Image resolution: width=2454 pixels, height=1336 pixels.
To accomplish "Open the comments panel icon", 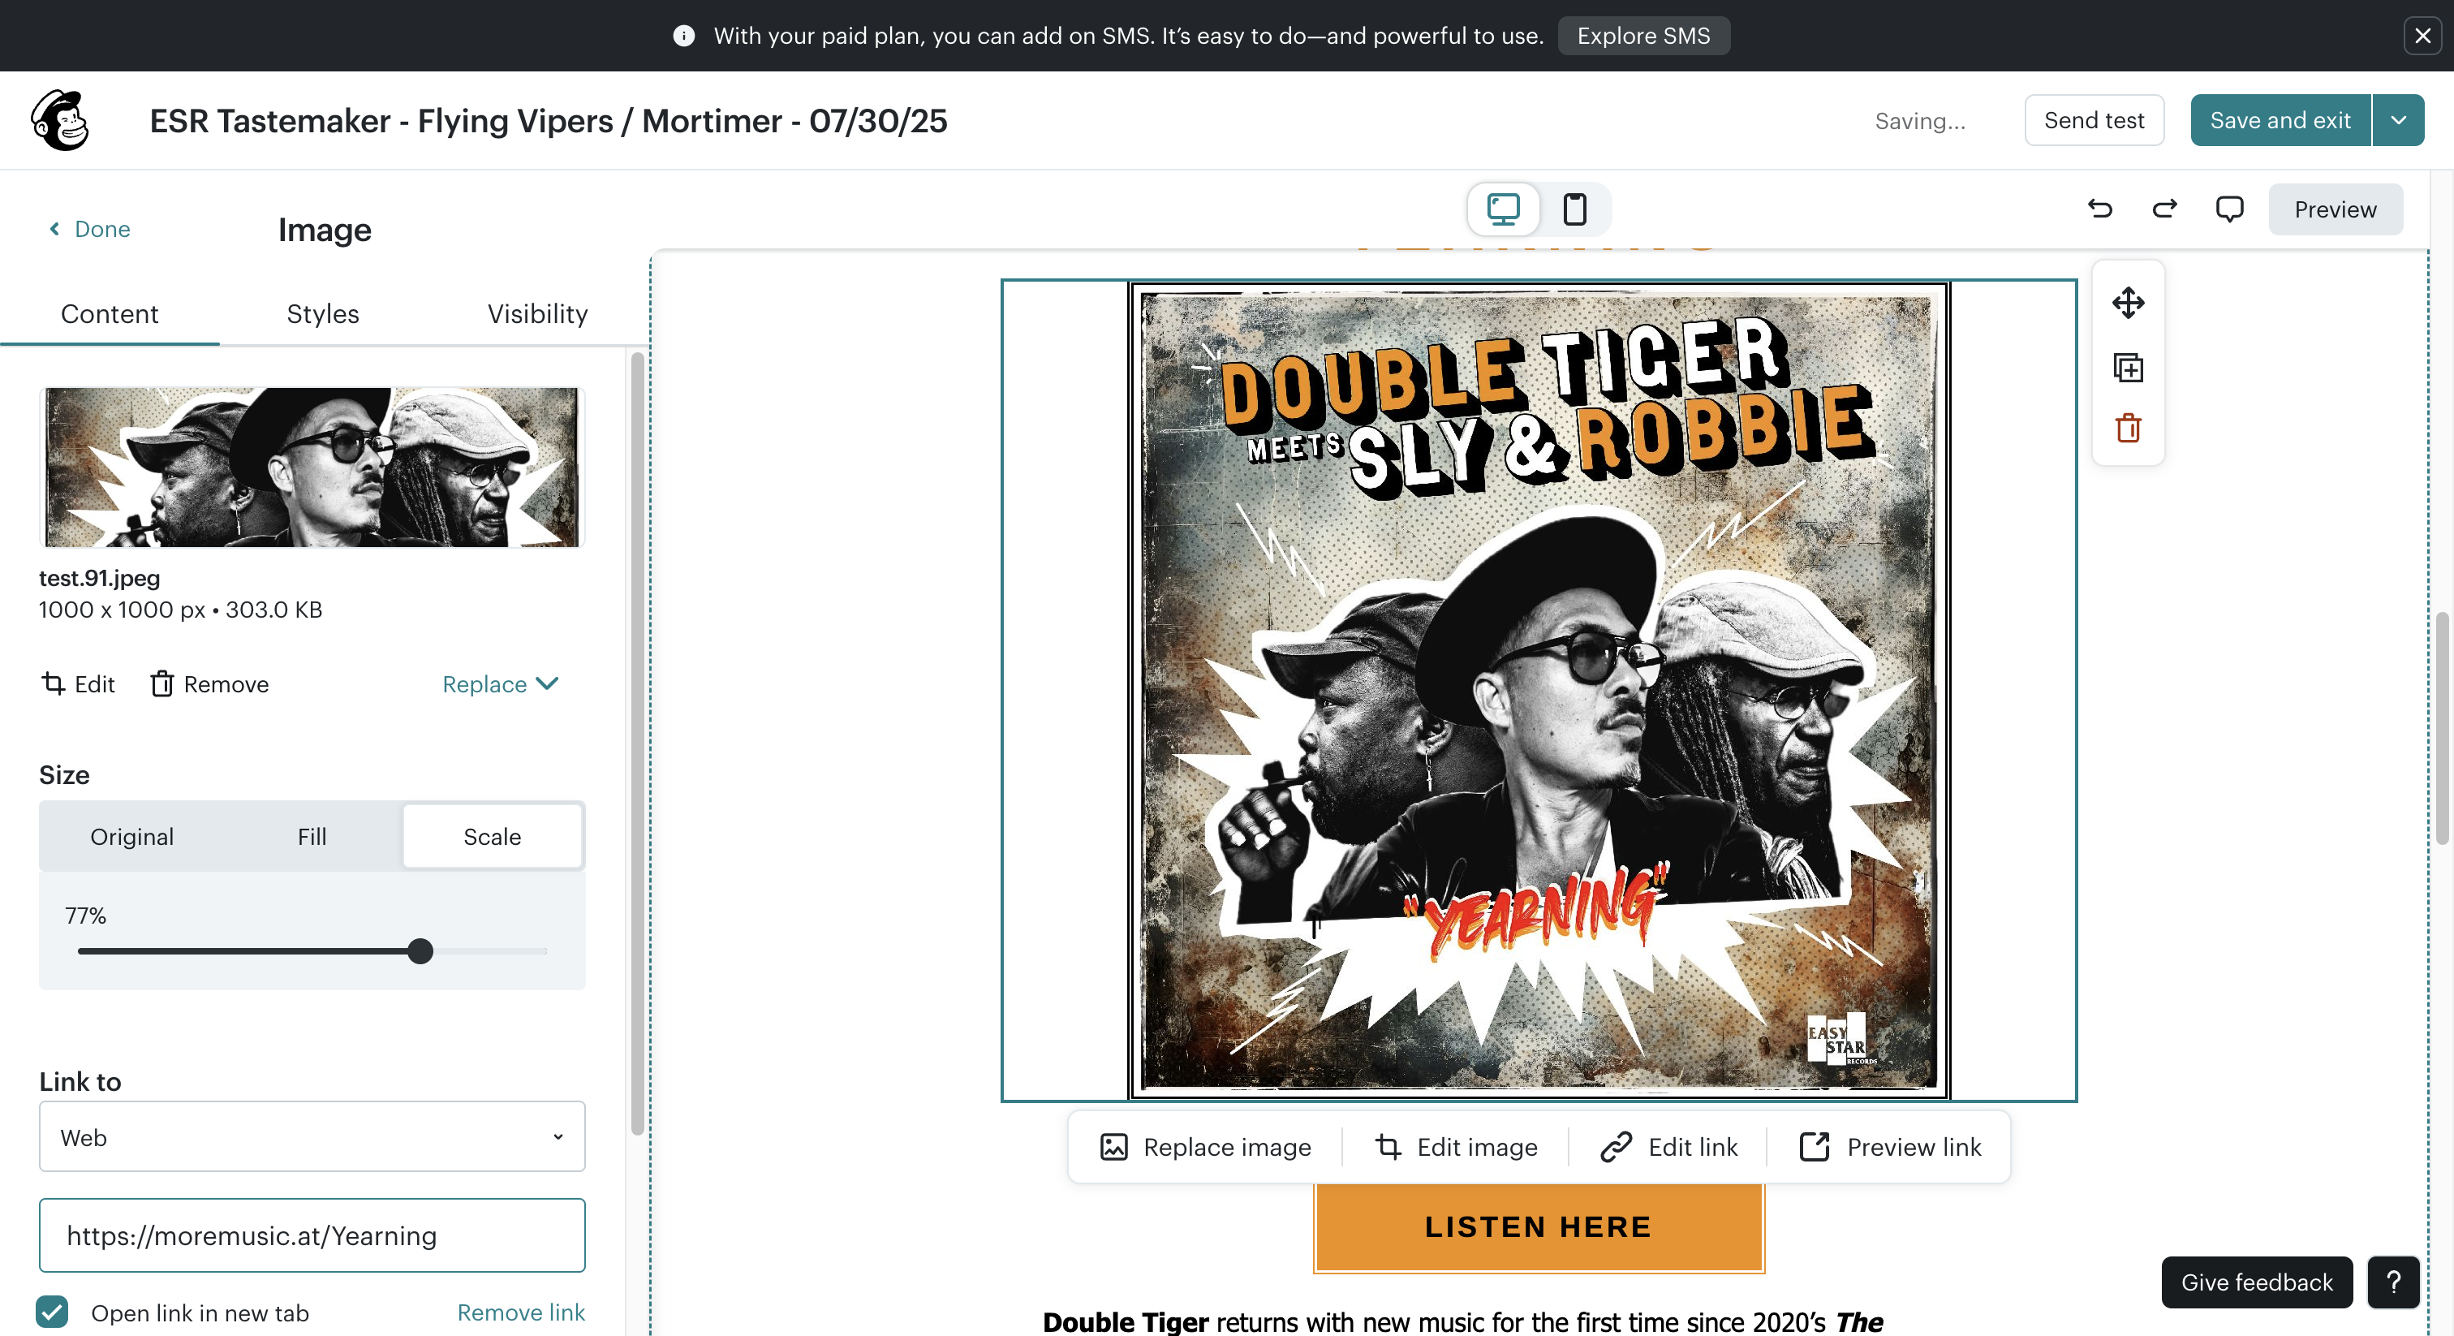I will 2229,209.
